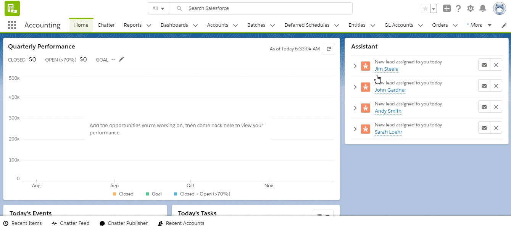Screen dimensions: 511x231
Task: Click the Help question mark icon
Action: 458,8
